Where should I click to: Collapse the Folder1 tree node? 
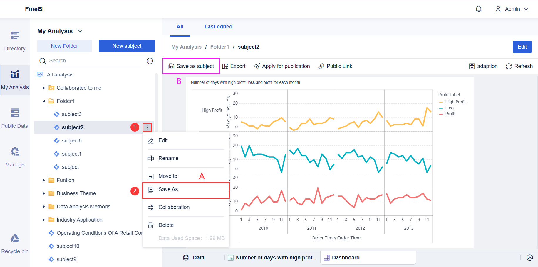[44, 101]
